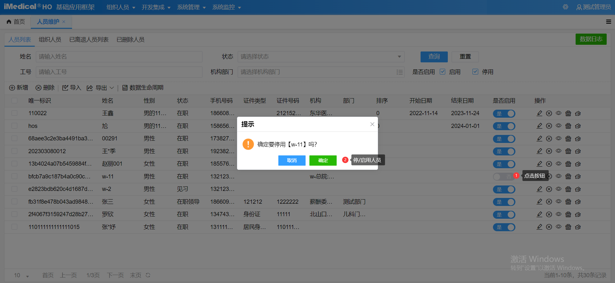The image size is (615, 283).
Task: View 罗欣 row details via eye icon
Action: [559, 214]
